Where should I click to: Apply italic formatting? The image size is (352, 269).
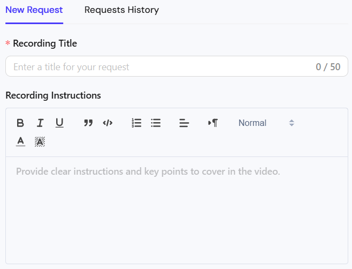(40, 123)
